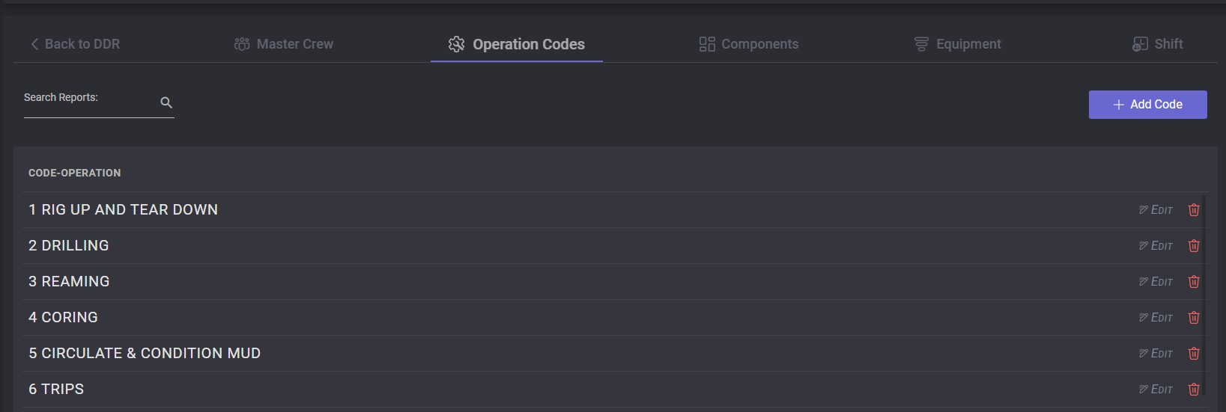This screenshot has height=412, width=1226.
Task: Click the Back to DDR chevron
Action: [x=34, y=44]
